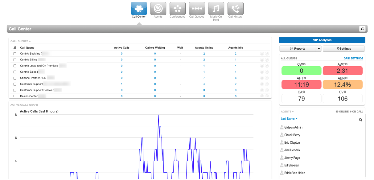This screenshot has height=180, width=374.
Task: Open VIP Analytics
Action: [x=322, y=40]
